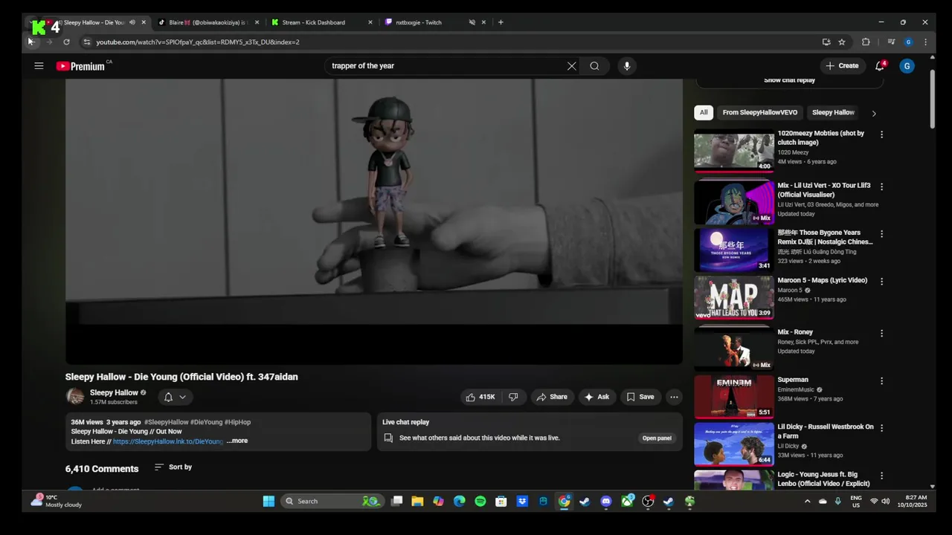
Task: Switch to the Stream - Kick Dashboard tab
Action: point(320,22)
